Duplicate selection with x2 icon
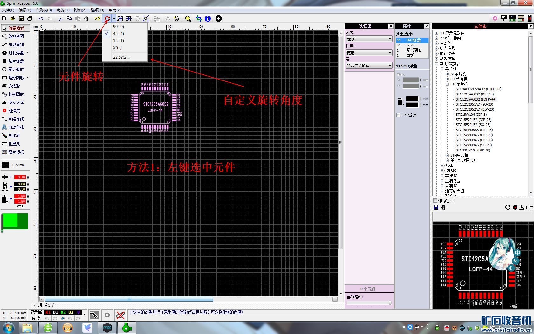Viewport: 534px width, 334px height. (97, 18)
